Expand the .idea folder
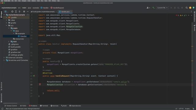The width and height of the screenshot is (196, 110). pyautogui.click(x=6, y=20)
